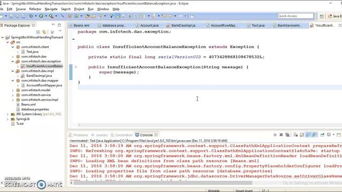Select BankDaoImpl.java in Package Explorer

coord(39,76)
